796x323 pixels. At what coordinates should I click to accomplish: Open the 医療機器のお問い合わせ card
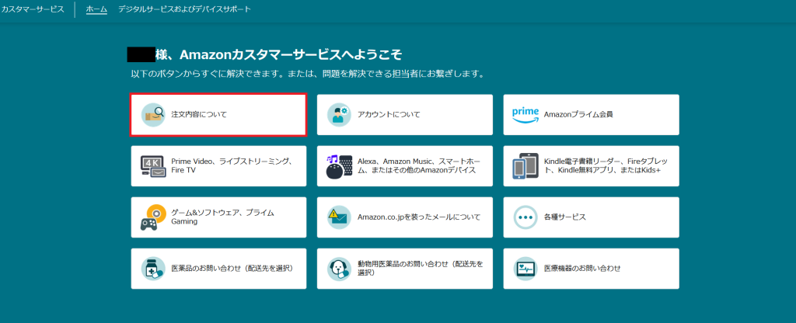point(591,268)
